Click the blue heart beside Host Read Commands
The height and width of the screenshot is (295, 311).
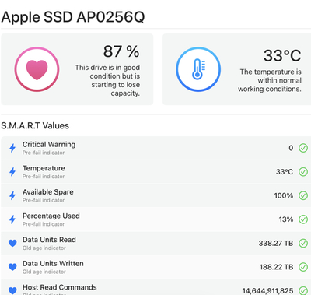(x=12, y=290)
